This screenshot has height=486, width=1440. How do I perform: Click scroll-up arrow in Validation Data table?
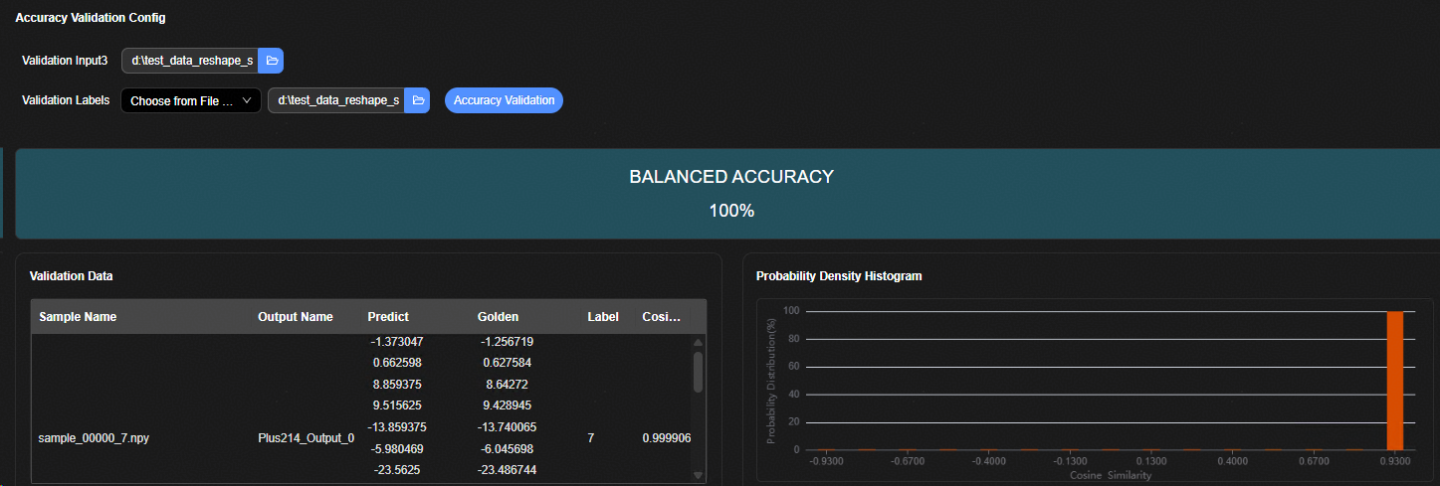point(698,342)
